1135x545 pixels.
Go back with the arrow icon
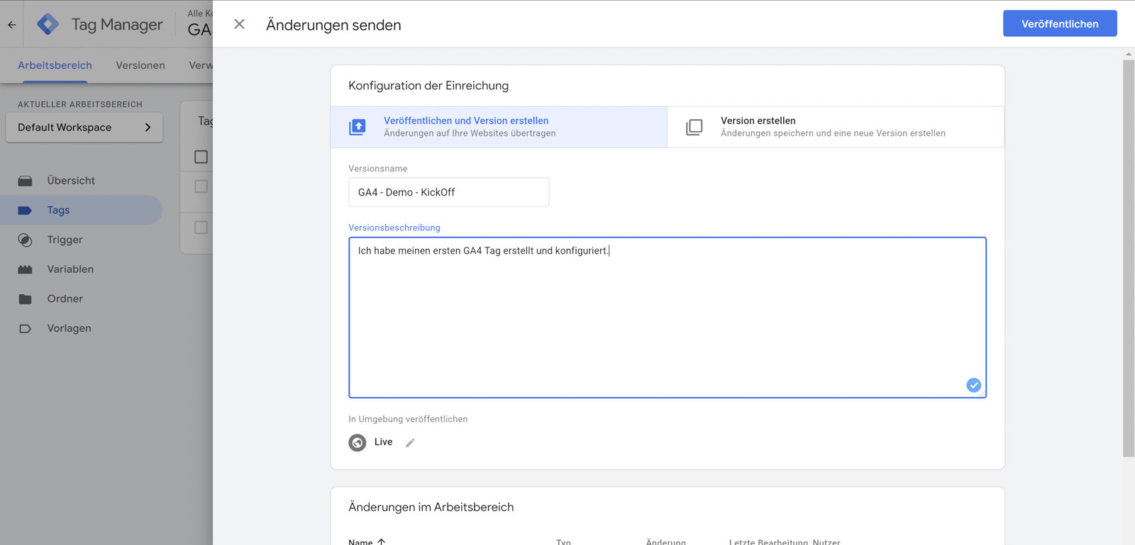coord(11,24)
